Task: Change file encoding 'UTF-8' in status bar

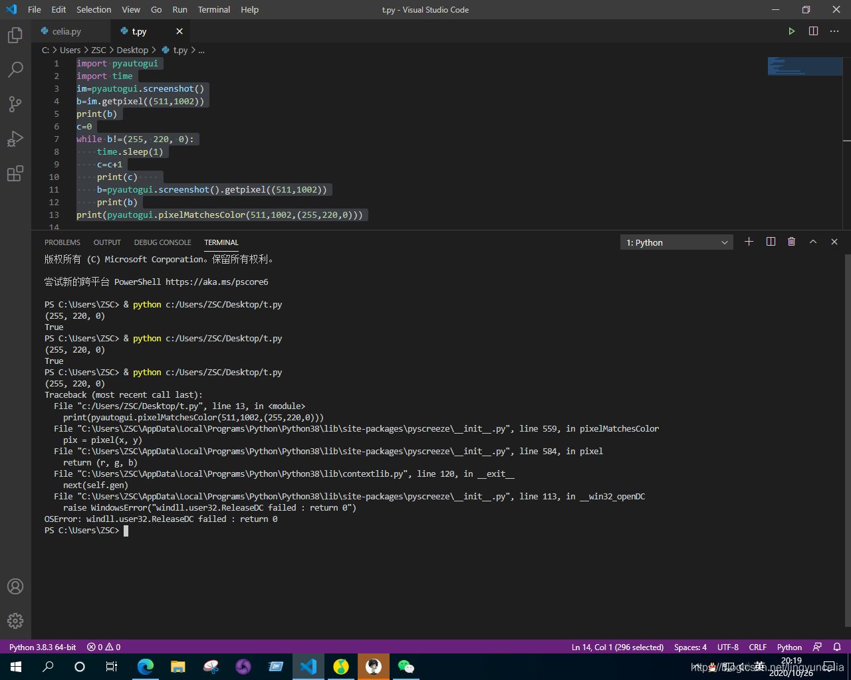Action: click(728, 647)
